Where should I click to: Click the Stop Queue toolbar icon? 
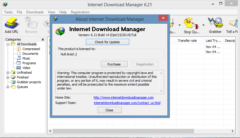click(191, 23)
